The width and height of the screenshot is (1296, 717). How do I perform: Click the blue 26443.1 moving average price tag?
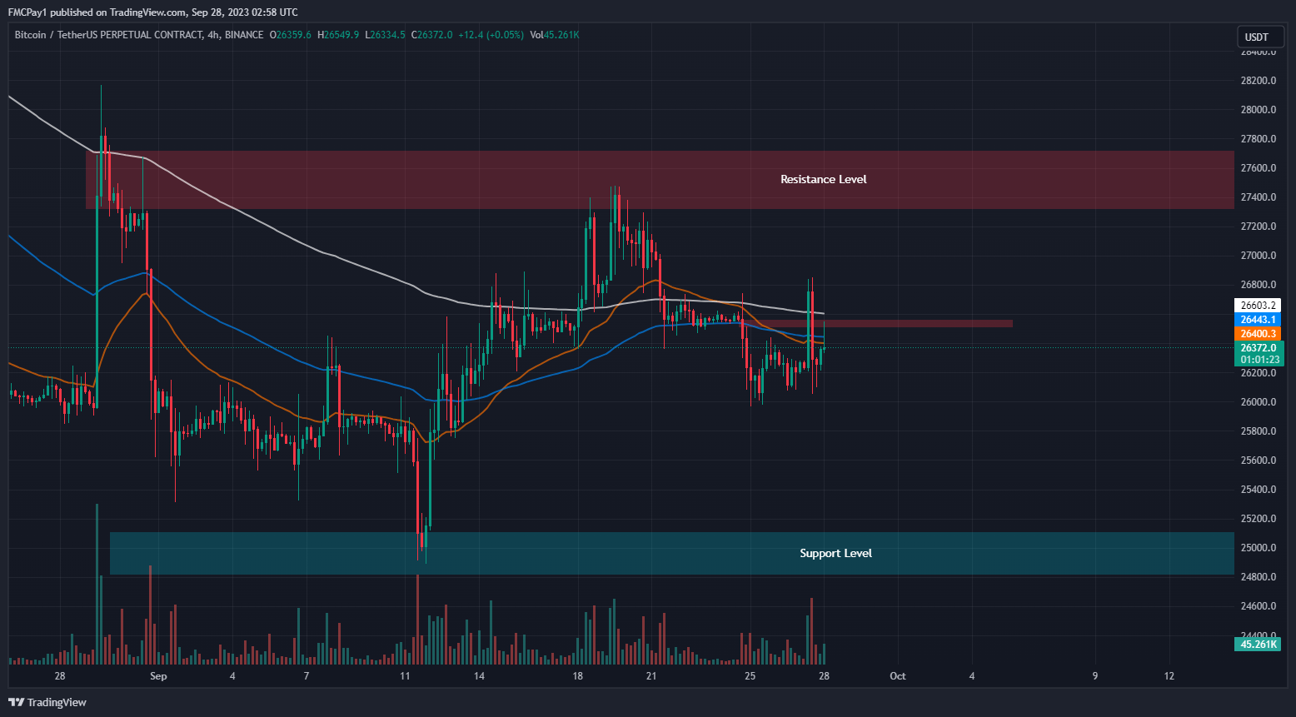(1258, 320)
